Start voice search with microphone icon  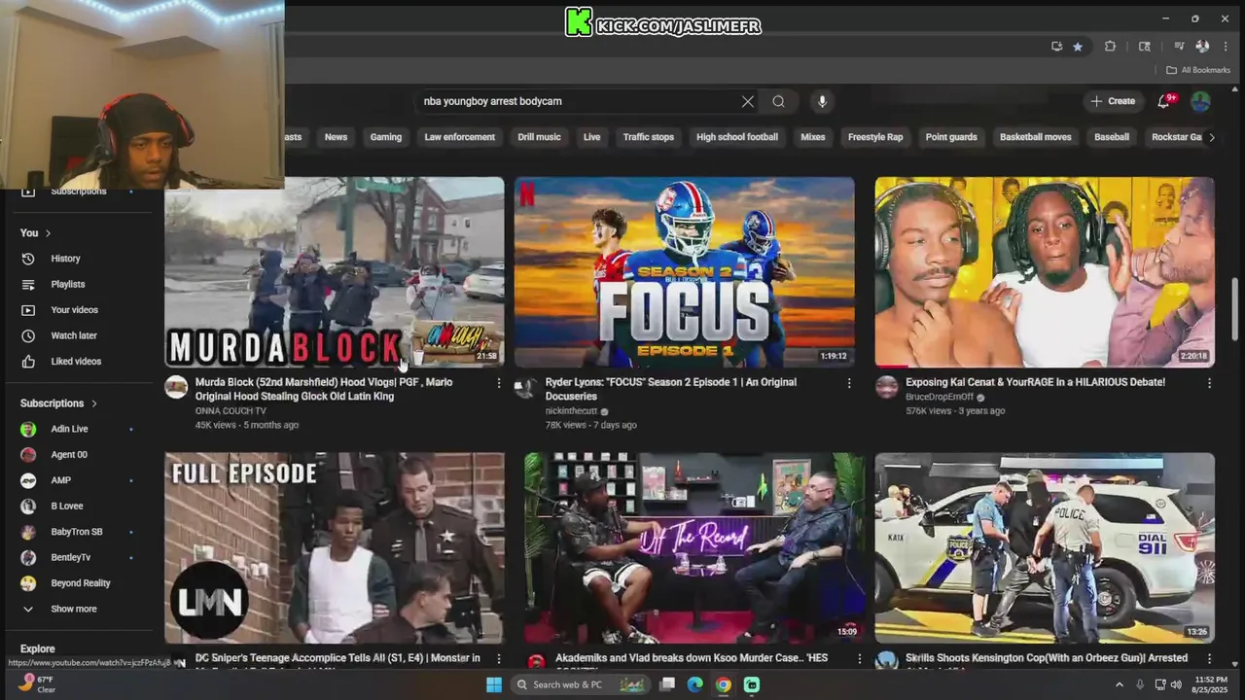[822, 101]
